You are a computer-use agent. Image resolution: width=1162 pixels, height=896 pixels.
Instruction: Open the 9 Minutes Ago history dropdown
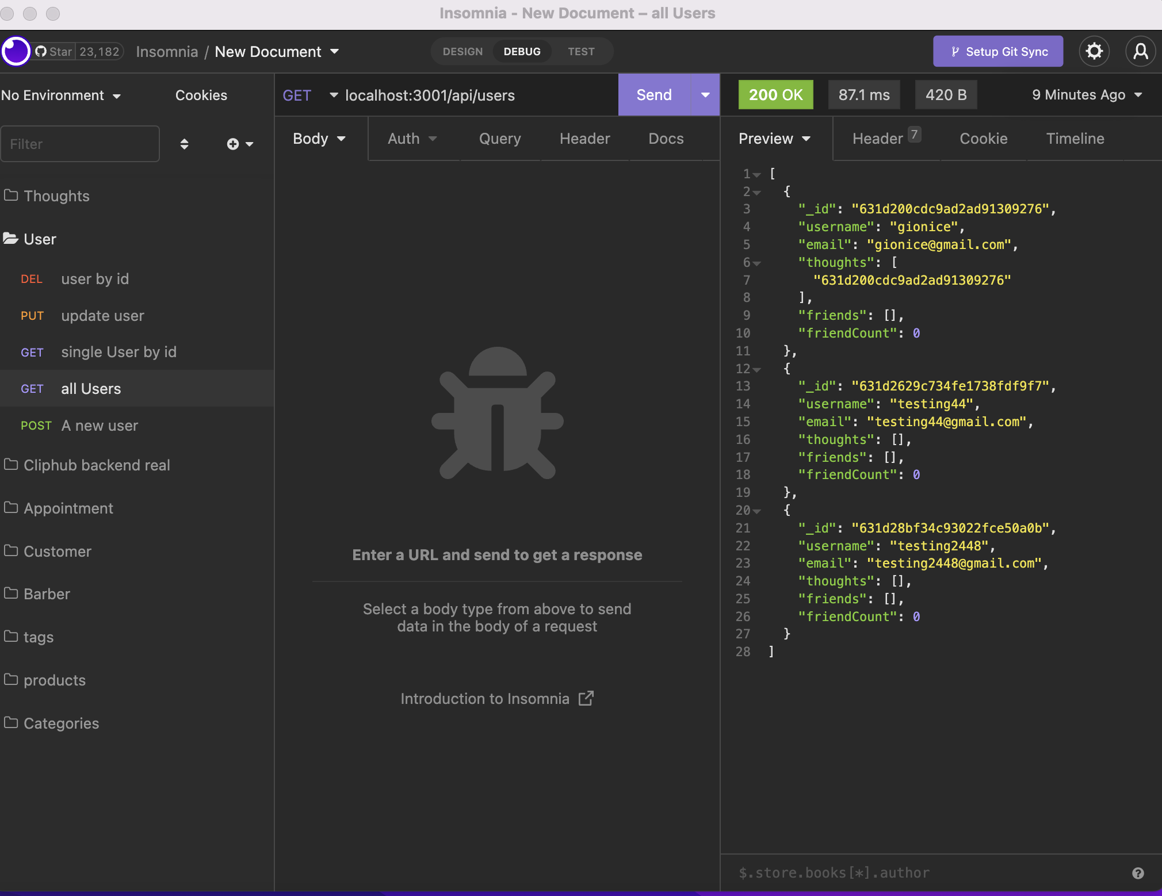[x=1087, y=95]
